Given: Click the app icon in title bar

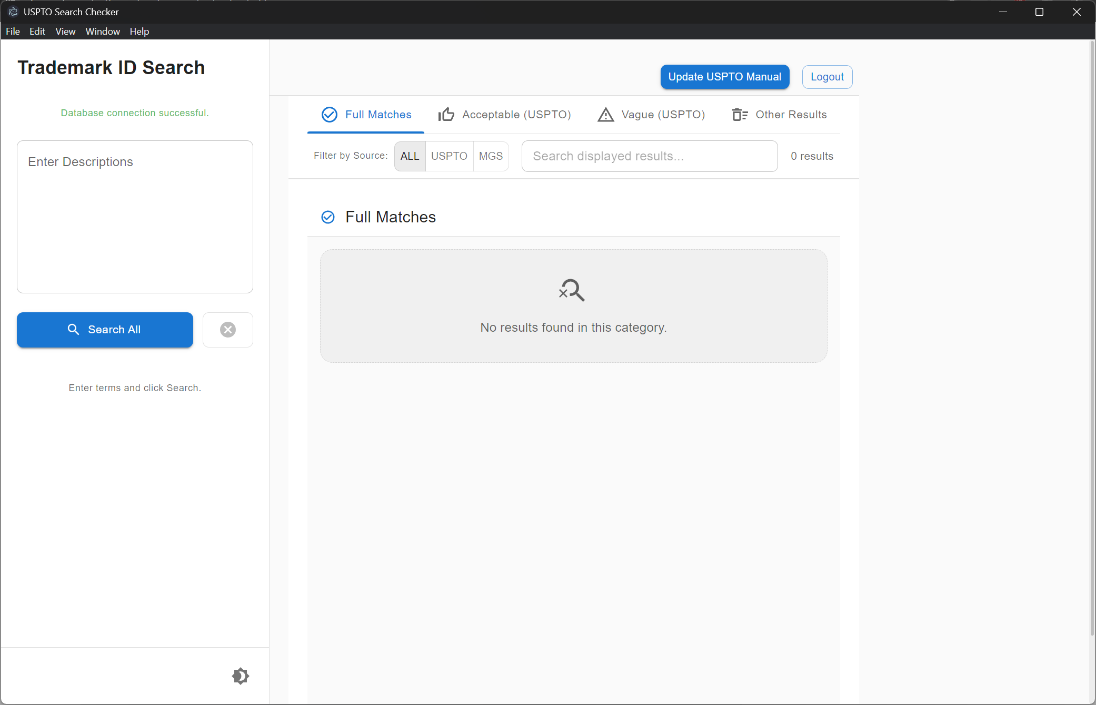Looking at the screenshot, I should tap(13, 12).
